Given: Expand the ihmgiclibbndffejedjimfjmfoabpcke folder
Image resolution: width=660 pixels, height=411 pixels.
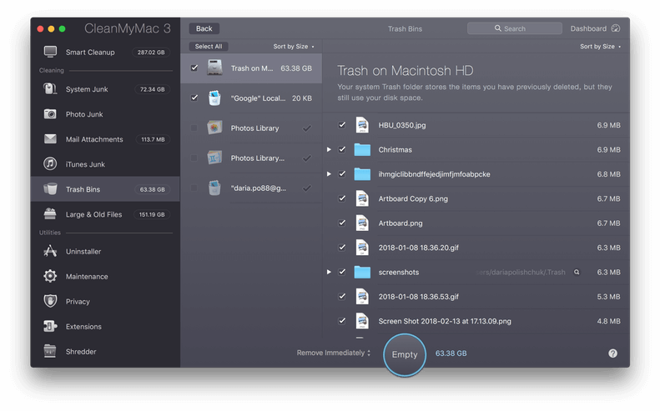Looking at the screenshot, I should pyautogui.click(x=329, y=173).
